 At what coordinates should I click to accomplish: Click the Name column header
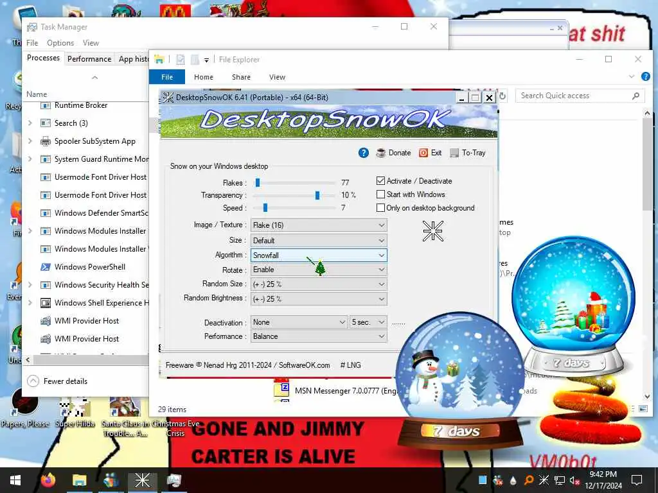(x=37, y=94)
